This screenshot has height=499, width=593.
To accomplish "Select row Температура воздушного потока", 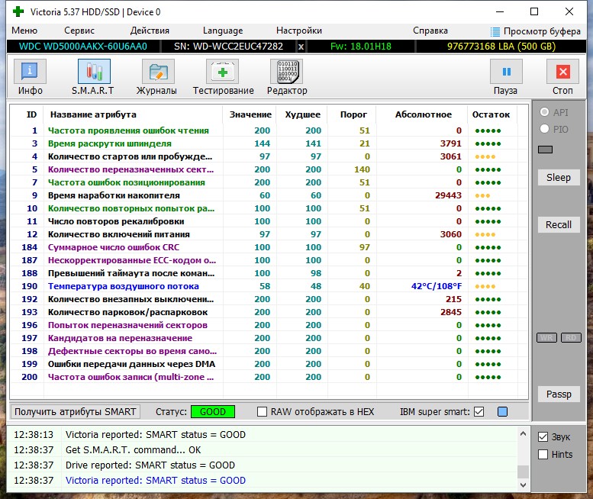I will (x=269, y=286).
